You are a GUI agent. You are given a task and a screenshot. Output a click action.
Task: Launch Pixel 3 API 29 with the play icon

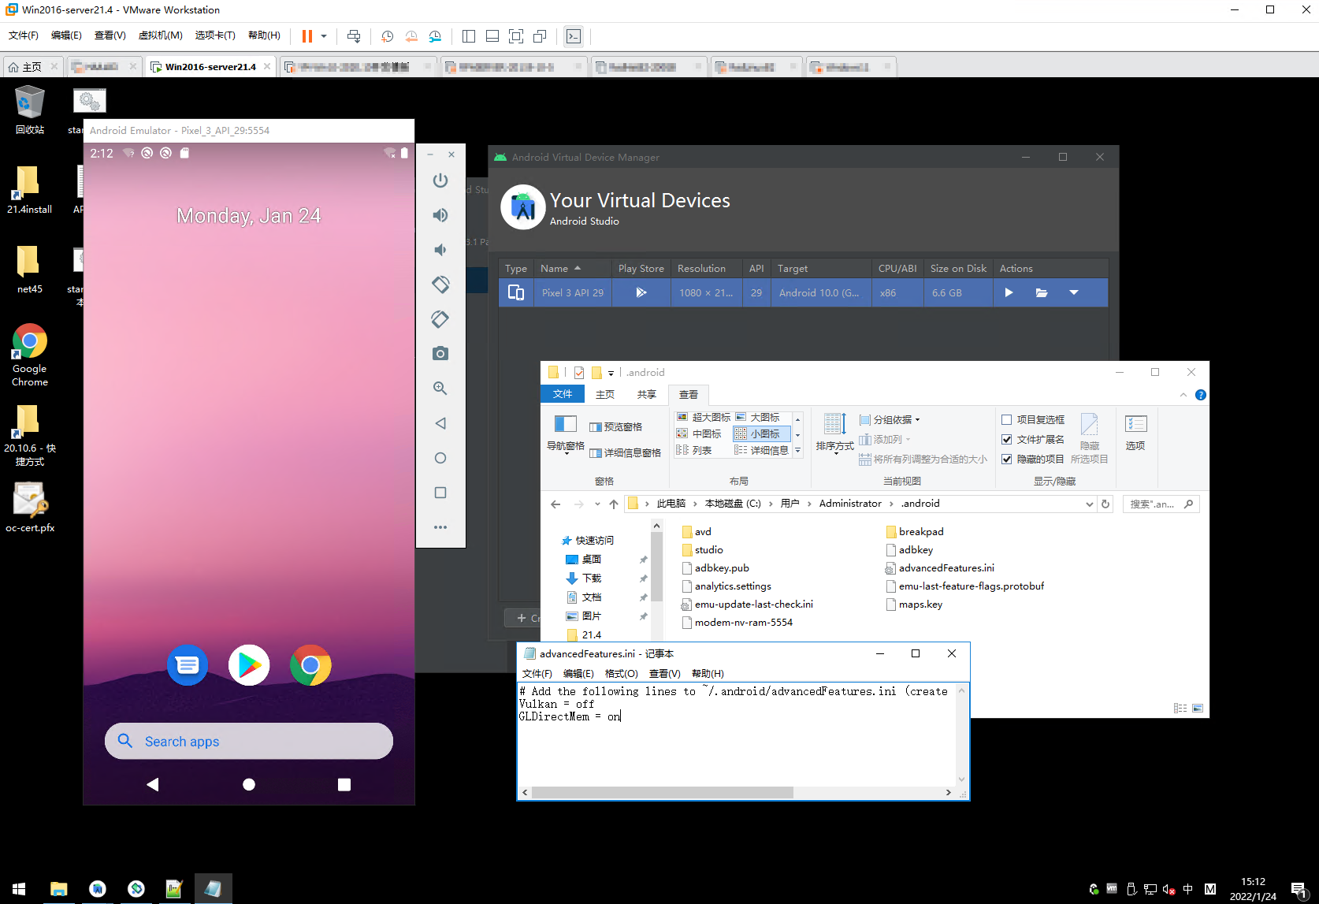point(1009,292)
